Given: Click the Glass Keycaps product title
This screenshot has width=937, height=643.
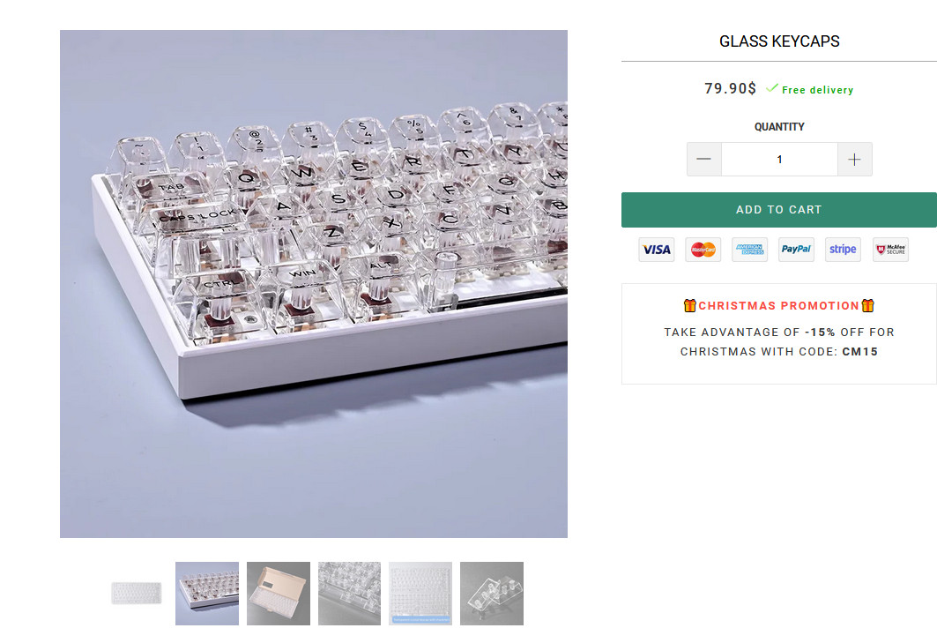Looking at the screenshot, I should (x=779, y=41).
